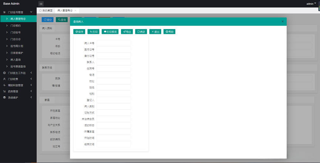Select the 联系方法 section tab in background
This screenshot has width=320, height=163.
coord(47,68)
